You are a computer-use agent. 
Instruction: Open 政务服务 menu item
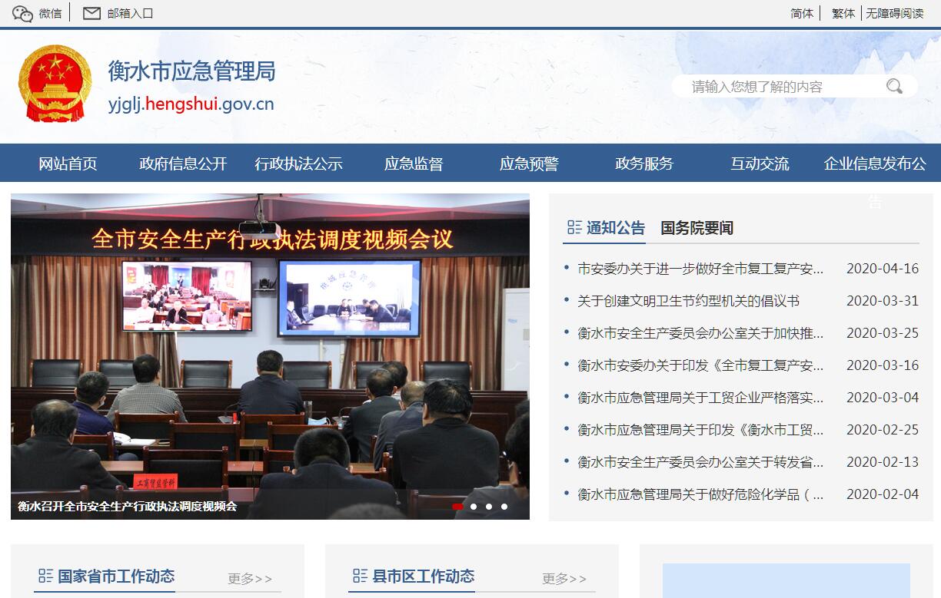coord(644,164)
